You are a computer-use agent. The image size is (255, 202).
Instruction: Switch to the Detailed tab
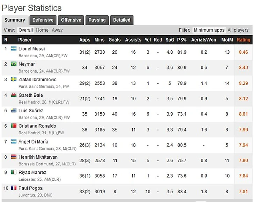point(122,20)
